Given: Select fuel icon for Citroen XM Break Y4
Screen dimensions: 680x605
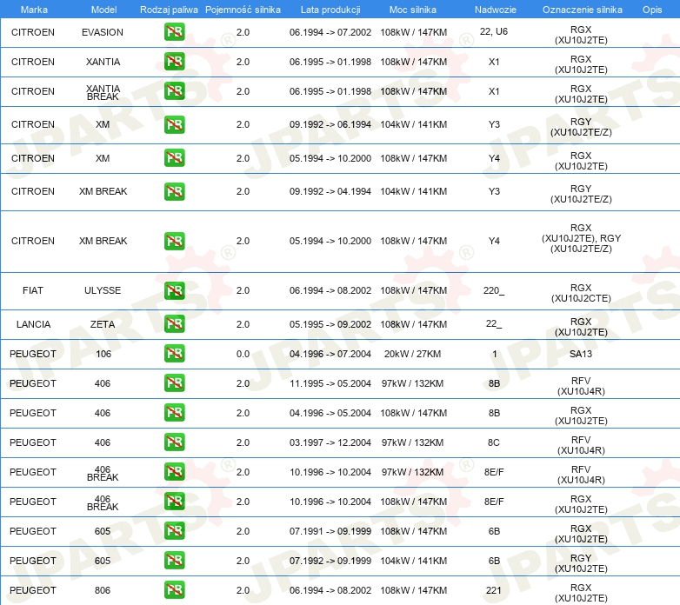Looking at the screenshot, I should (x=174, y=241).
